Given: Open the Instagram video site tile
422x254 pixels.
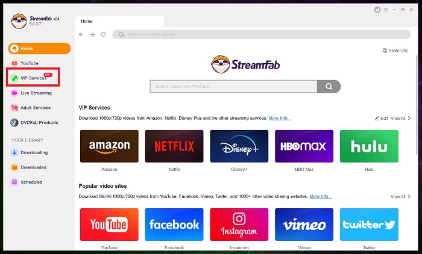Looking at the screenshot, I should (239, 225).
